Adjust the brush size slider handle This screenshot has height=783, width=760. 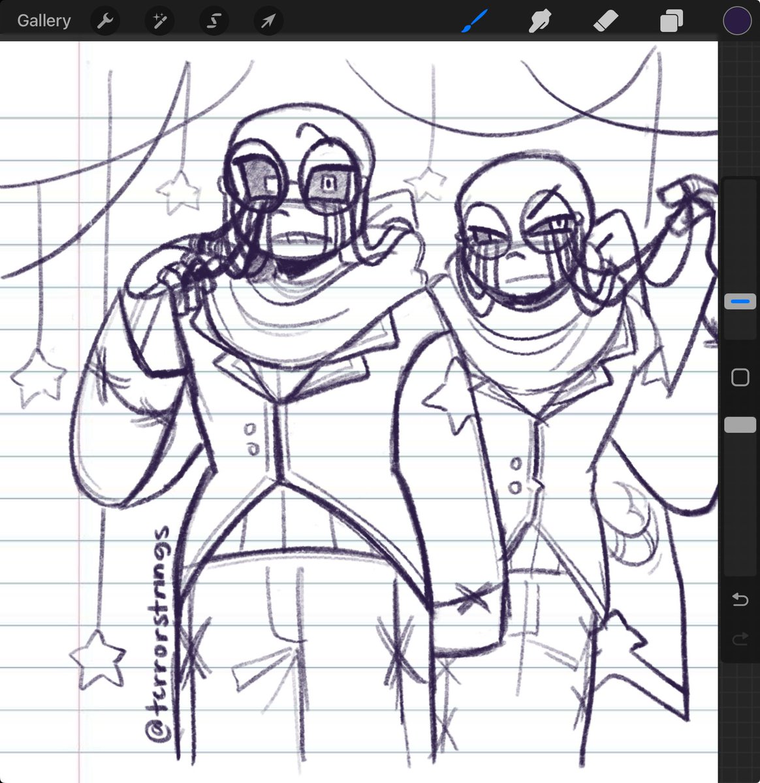point(740,301)
